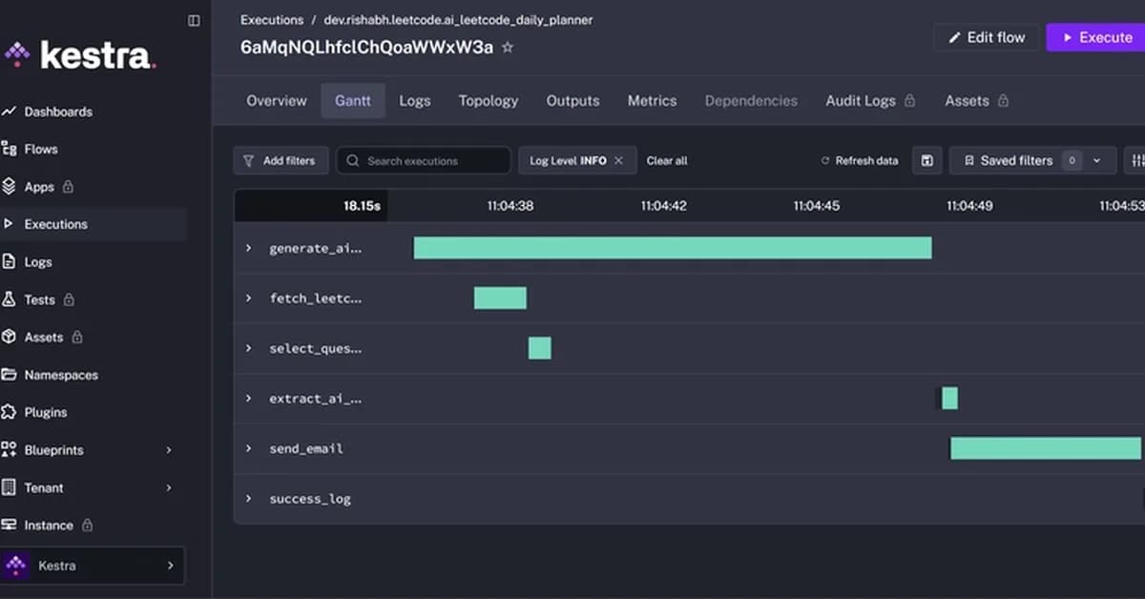Click the Executions play icon in sidebar
The image size is (1145, 599).
coord(9,224)
